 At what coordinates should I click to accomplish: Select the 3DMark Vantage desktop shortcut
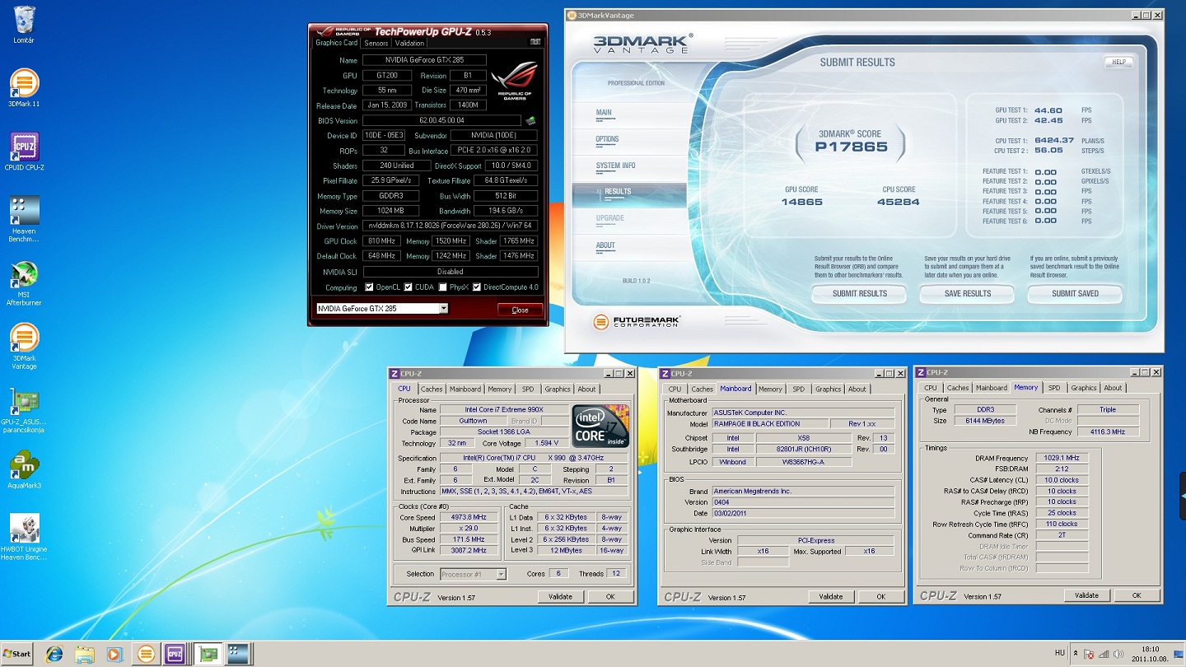(24, 346)
